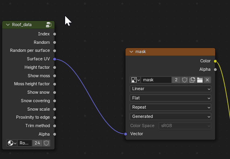Click the Vector label in mask node

click(x=137, y=134)
